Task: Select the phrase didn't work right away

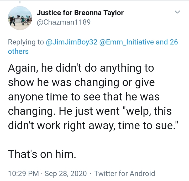Action: coord(61,126)
